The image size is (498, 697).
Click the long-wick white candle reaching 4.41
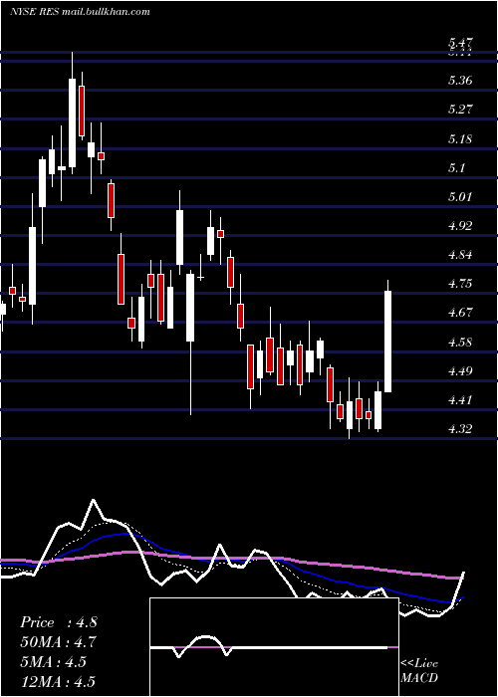tap(190, 308)
